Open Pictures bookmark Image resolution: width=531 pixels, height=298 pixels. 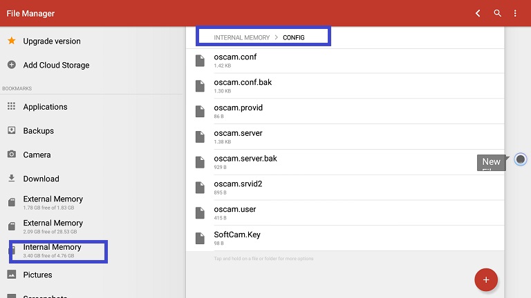click(37, 275)
